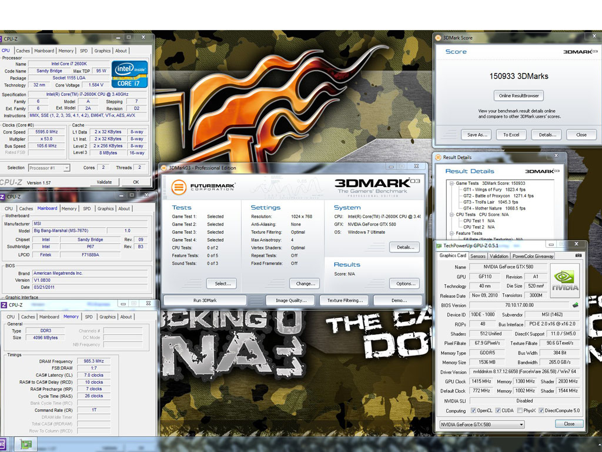
Task: Click the CPU-Z icon in the Memory window title
Action: 4,305
